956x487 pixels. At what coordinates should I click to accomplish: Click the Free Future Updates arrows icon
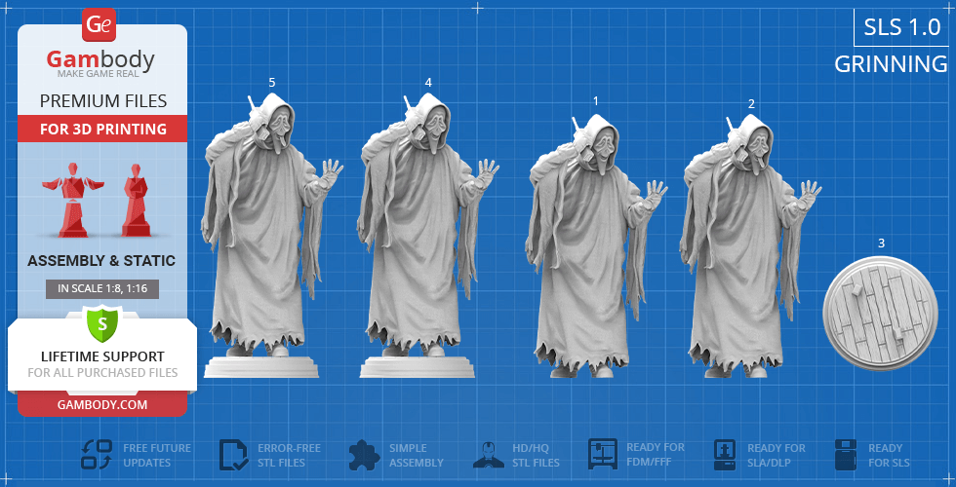coord(97,455)
